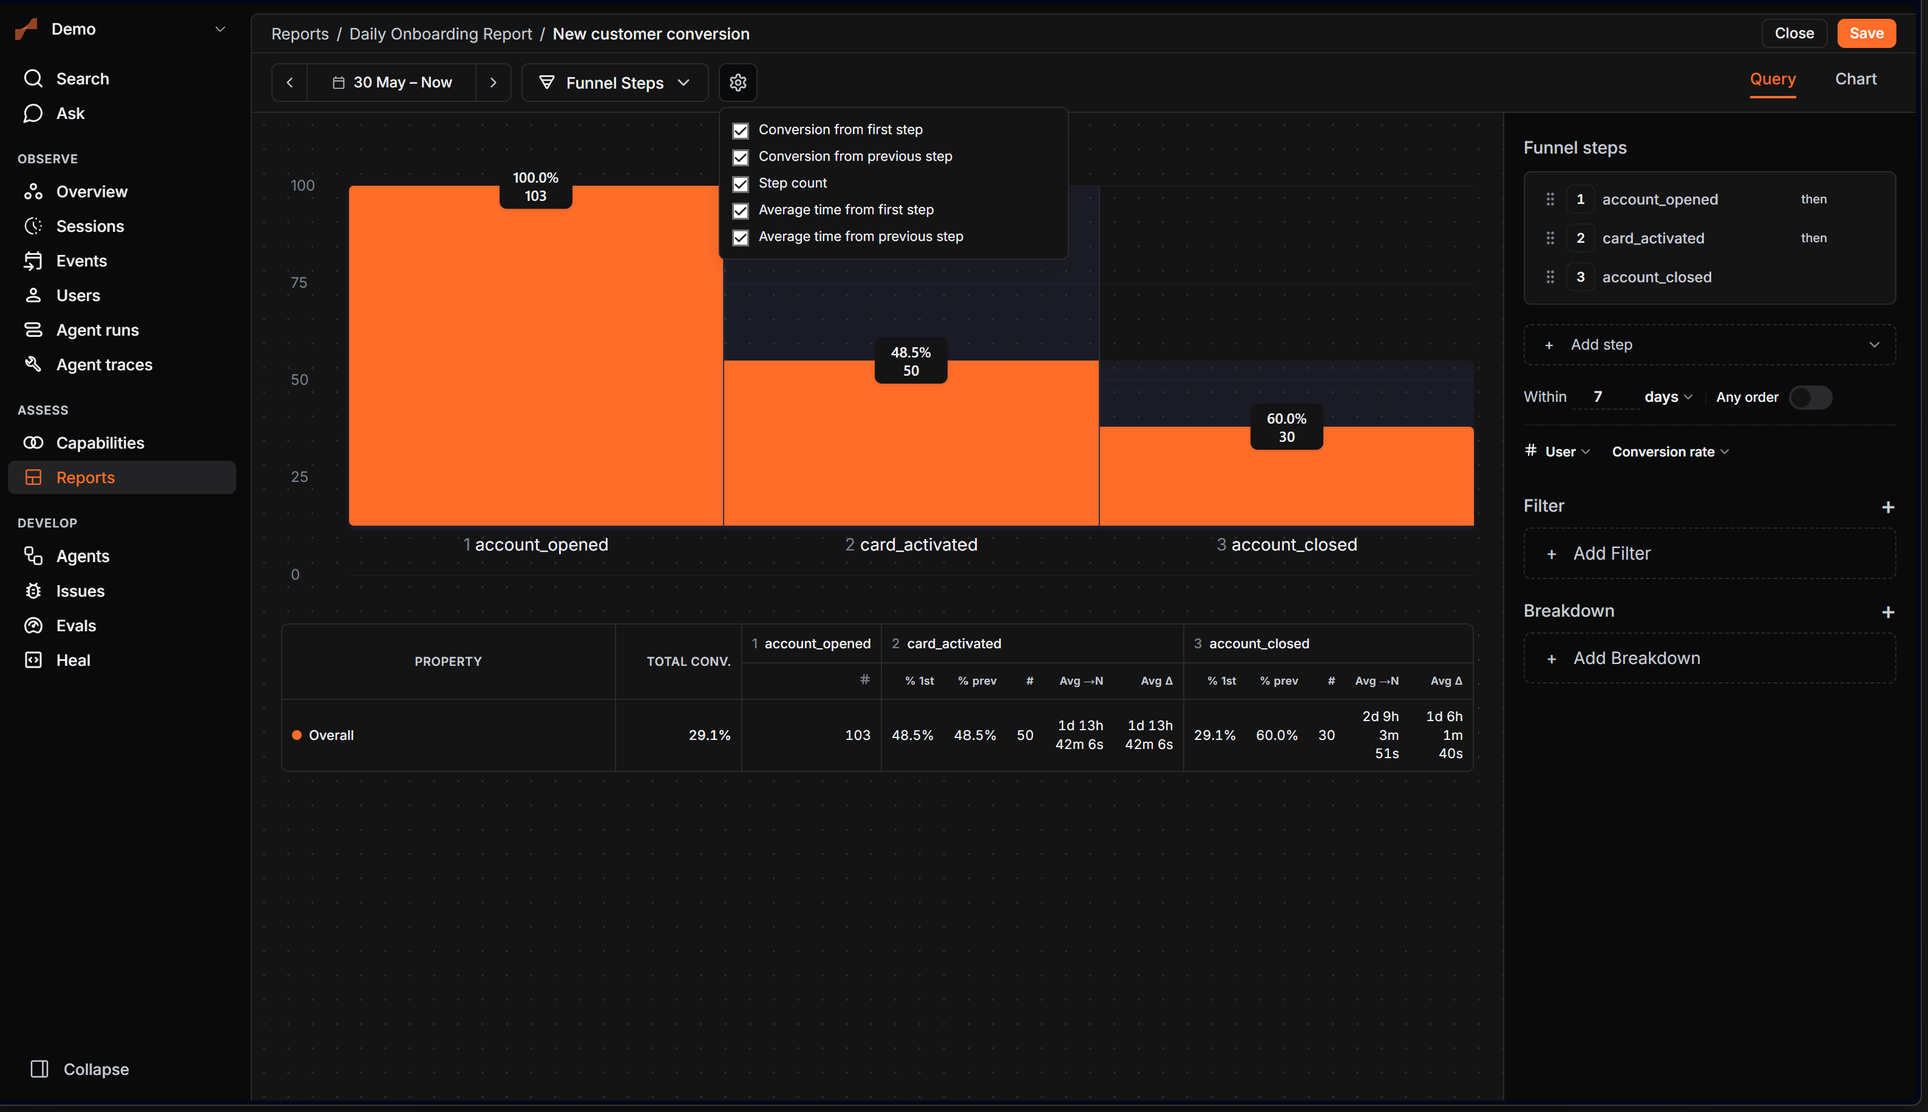Select the Query tab
Image resolution: width=1928 pixels, height=1112 pixels.
click(x=1772, y=80)
